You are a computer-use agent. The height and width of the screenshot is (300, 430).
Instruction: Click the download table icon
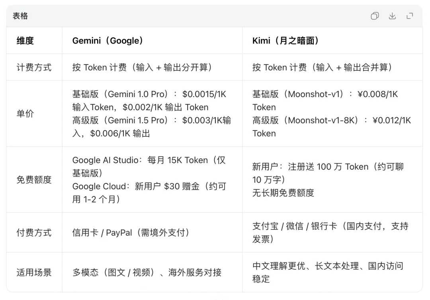point(392,16)
